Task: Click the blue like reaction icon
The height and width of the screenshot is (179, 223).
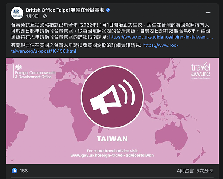Action: 14,171
